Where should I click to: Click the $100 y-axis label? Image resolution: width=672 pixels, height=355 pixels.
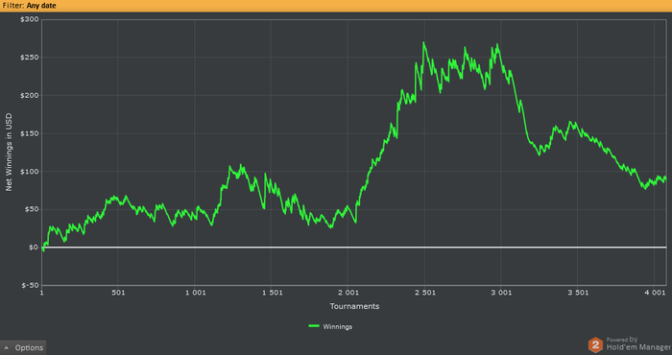pos(29,172)
